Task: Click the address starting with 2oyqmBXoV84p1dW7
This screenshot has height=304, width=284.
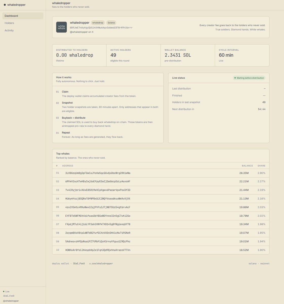Action: (98, 233)
